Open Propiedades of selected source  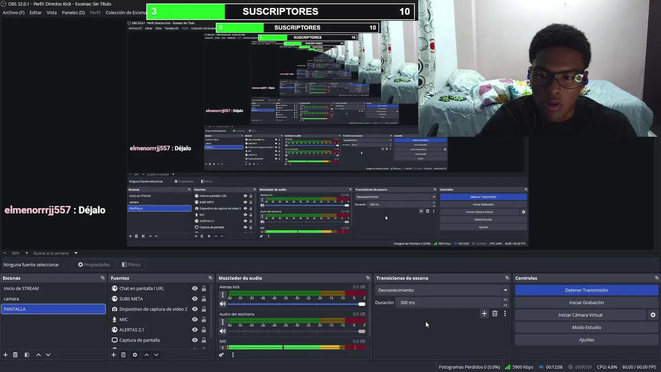tap(94, 265)
